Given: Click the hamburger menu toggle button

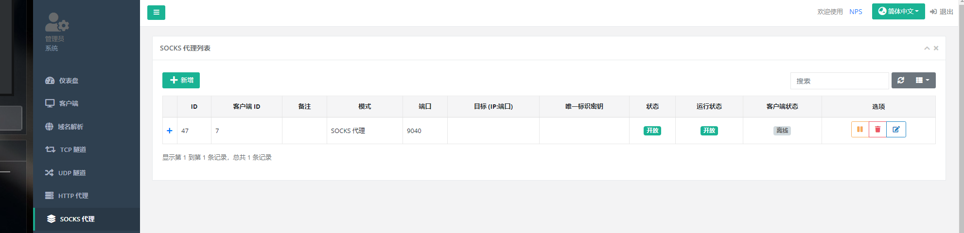Looking at the screenshot, I should (156, 13).
